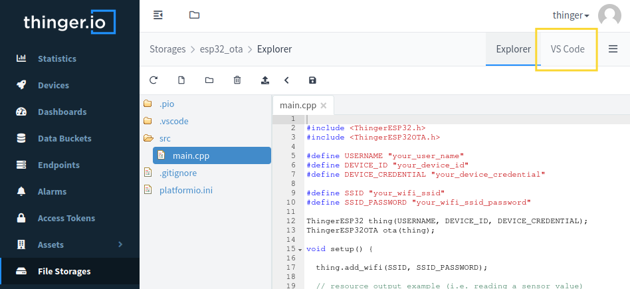Select the main.cpp editor tab
630x289 pixels.
pos(298,106)
